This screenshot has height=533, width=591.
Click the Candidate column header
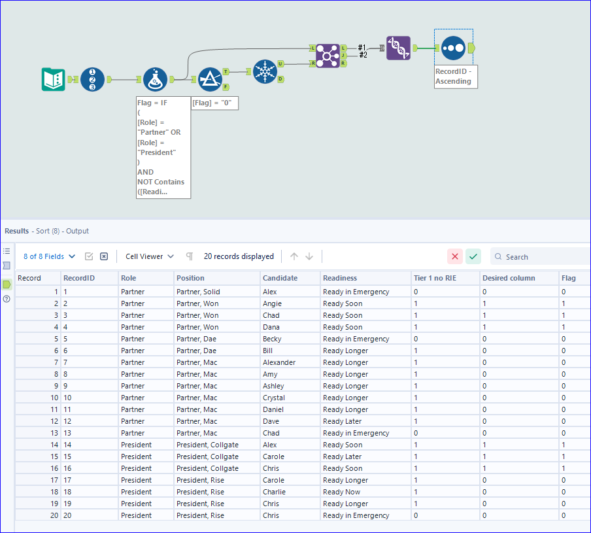coord(290,278)
